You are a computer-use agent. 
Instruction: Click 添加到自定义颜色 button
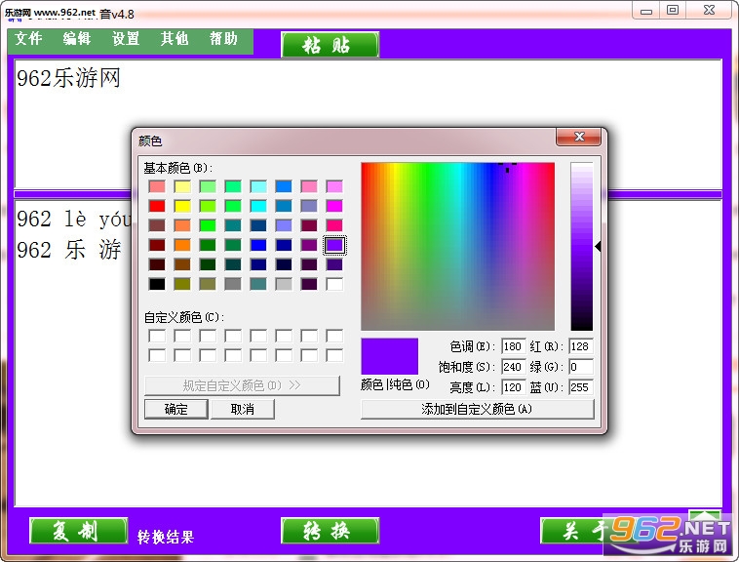coord(477,409)
